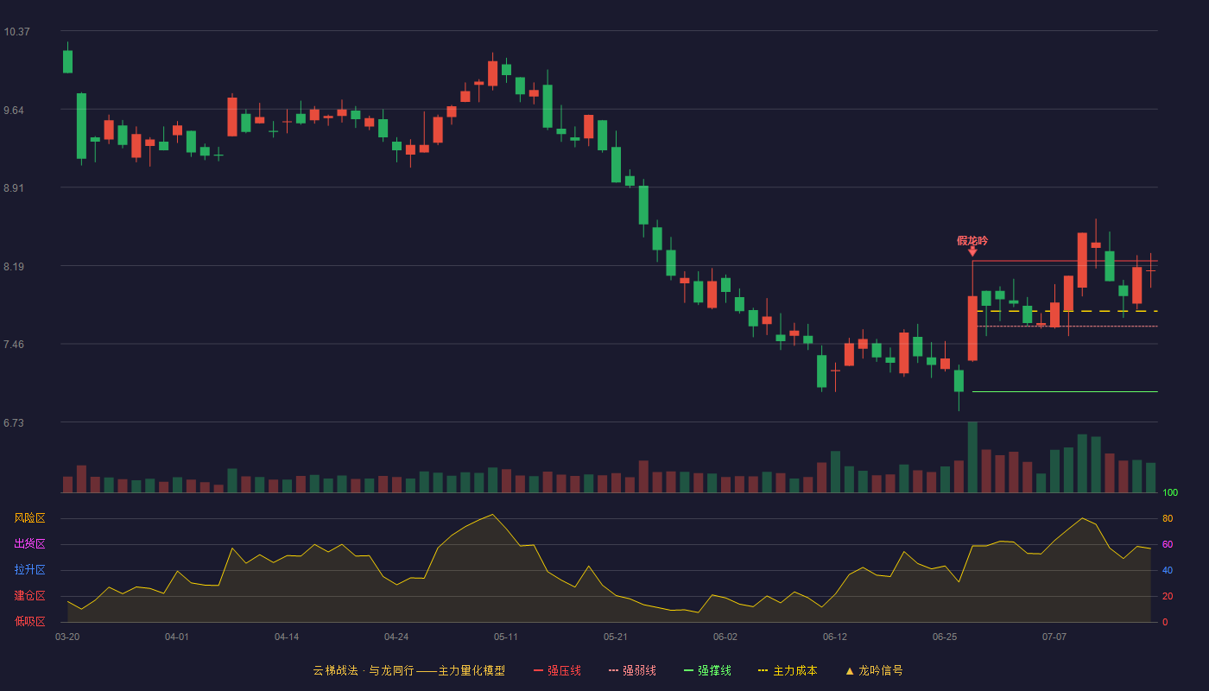This screenshot has height=691, width=1209.
Task: Select the 0 indicator scale value
Action: [1165, 622]
